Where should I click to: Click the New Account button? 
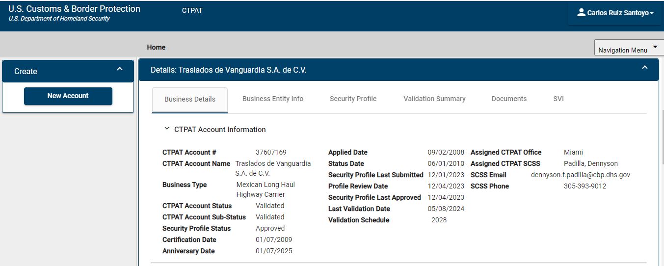(x=68, y=96)
